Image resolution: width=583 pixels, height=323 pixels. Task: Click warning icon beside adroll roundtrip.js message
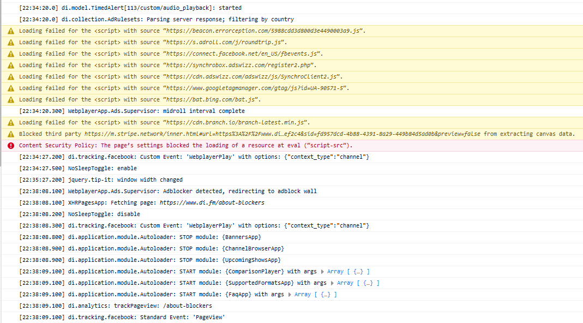[x=11, y=43]
